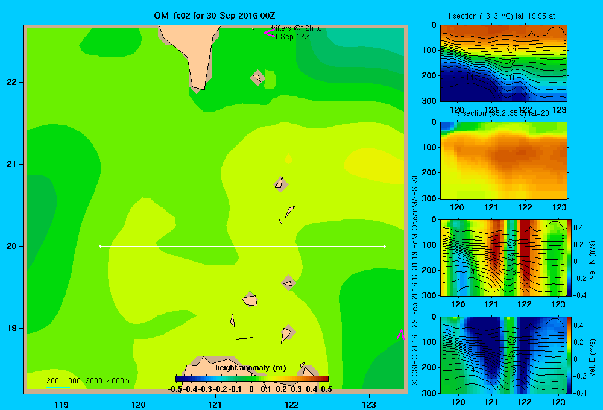603x410 pixels.
Task: Click the depth legend '200 1000 2000 4000m'
Action: pyautogui.click(x=87, y=381)
